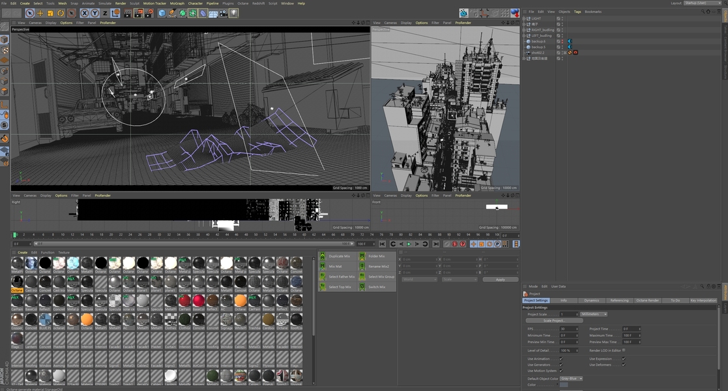
Task: Toggle visibility dots of backup.6
Action: coord(562,41)
